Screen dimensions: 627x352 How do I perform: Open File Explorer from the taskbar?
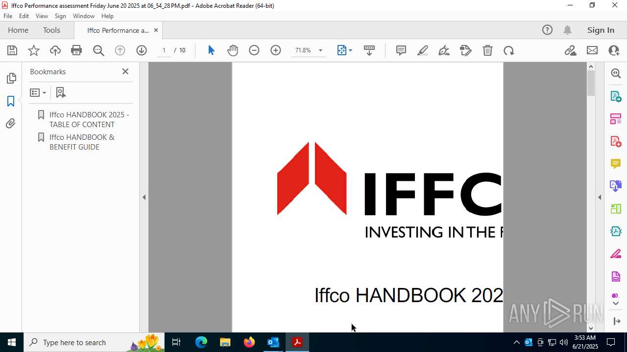pyautogui.click(x=225, y=342)
